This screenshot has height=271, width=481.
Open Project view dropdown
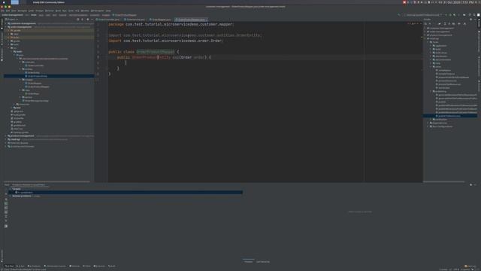pos(12,20)
